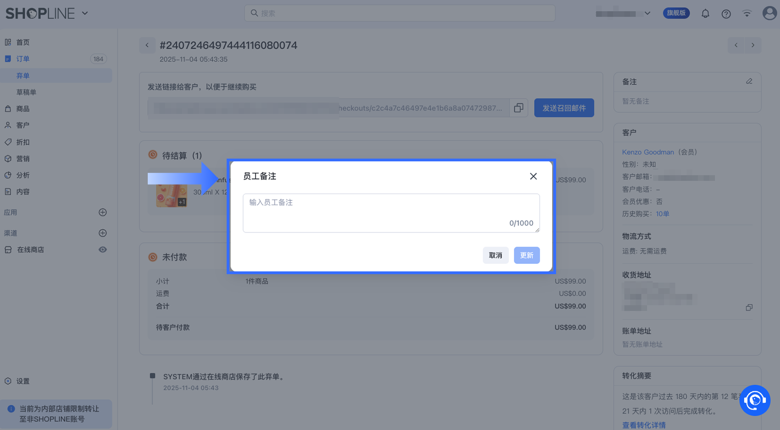Open the 10单 purchase history link
The height and width of the screenshot is (430, 780).
(x=663, y=214)
